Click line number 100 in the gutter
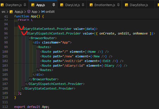Image resolution: width=159 pixels, height=109 pixels. pyautogui.click(x=5, y=52)
